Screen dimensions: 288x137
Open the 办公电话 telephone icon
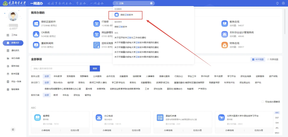[99, 117]
